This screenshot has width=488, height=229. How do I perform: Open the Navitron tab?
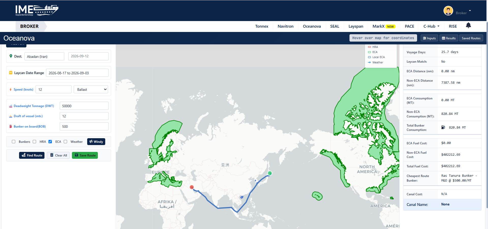(x=285, y=26)
